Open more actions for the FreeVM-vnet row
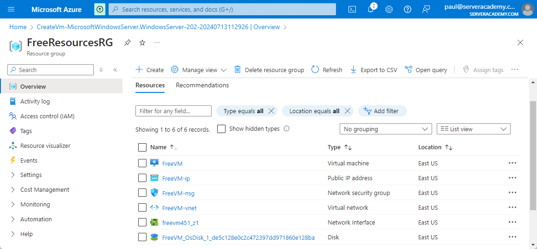Screen dimensions: 537x249 (x=513, y=207)
